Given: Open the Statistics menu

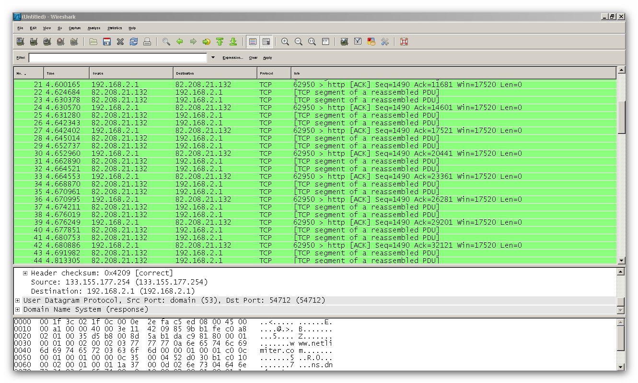Looking at the screenshot, I should (115, 28).
